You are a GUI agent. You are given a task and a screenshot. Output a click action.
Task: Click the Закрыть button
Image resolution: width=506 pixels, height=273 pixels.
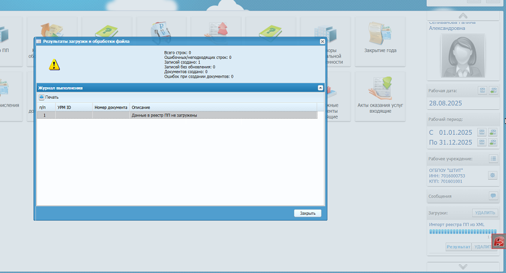point(308,213)
